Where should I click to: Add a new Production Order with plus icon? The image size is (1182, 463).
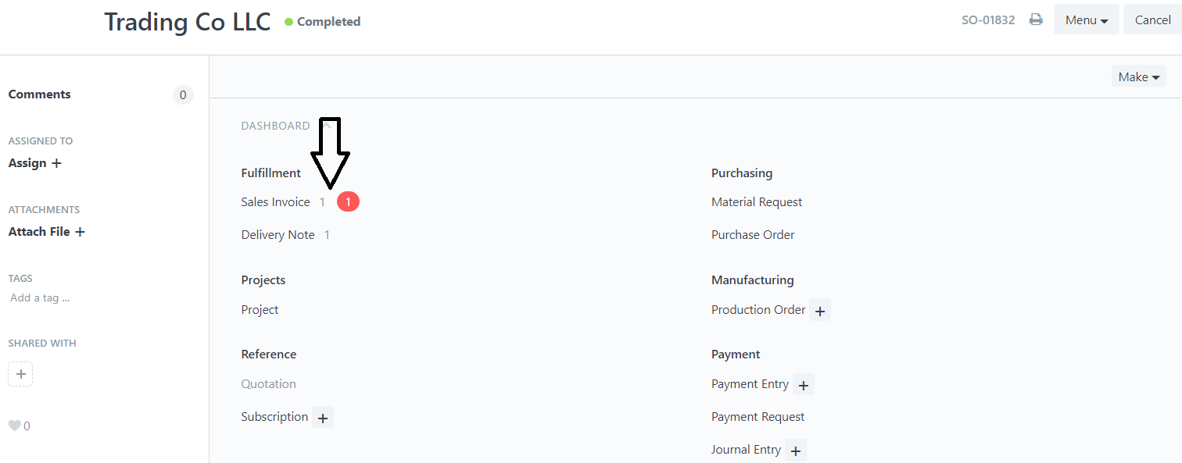(820, 311)
